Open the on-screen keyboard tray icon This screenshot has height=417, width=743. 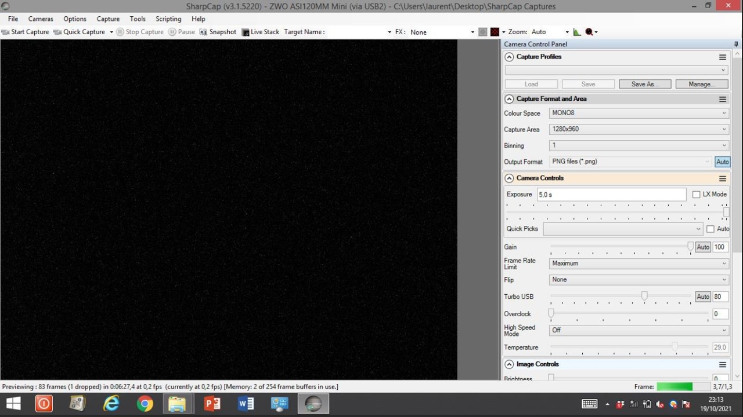[589, 404]
